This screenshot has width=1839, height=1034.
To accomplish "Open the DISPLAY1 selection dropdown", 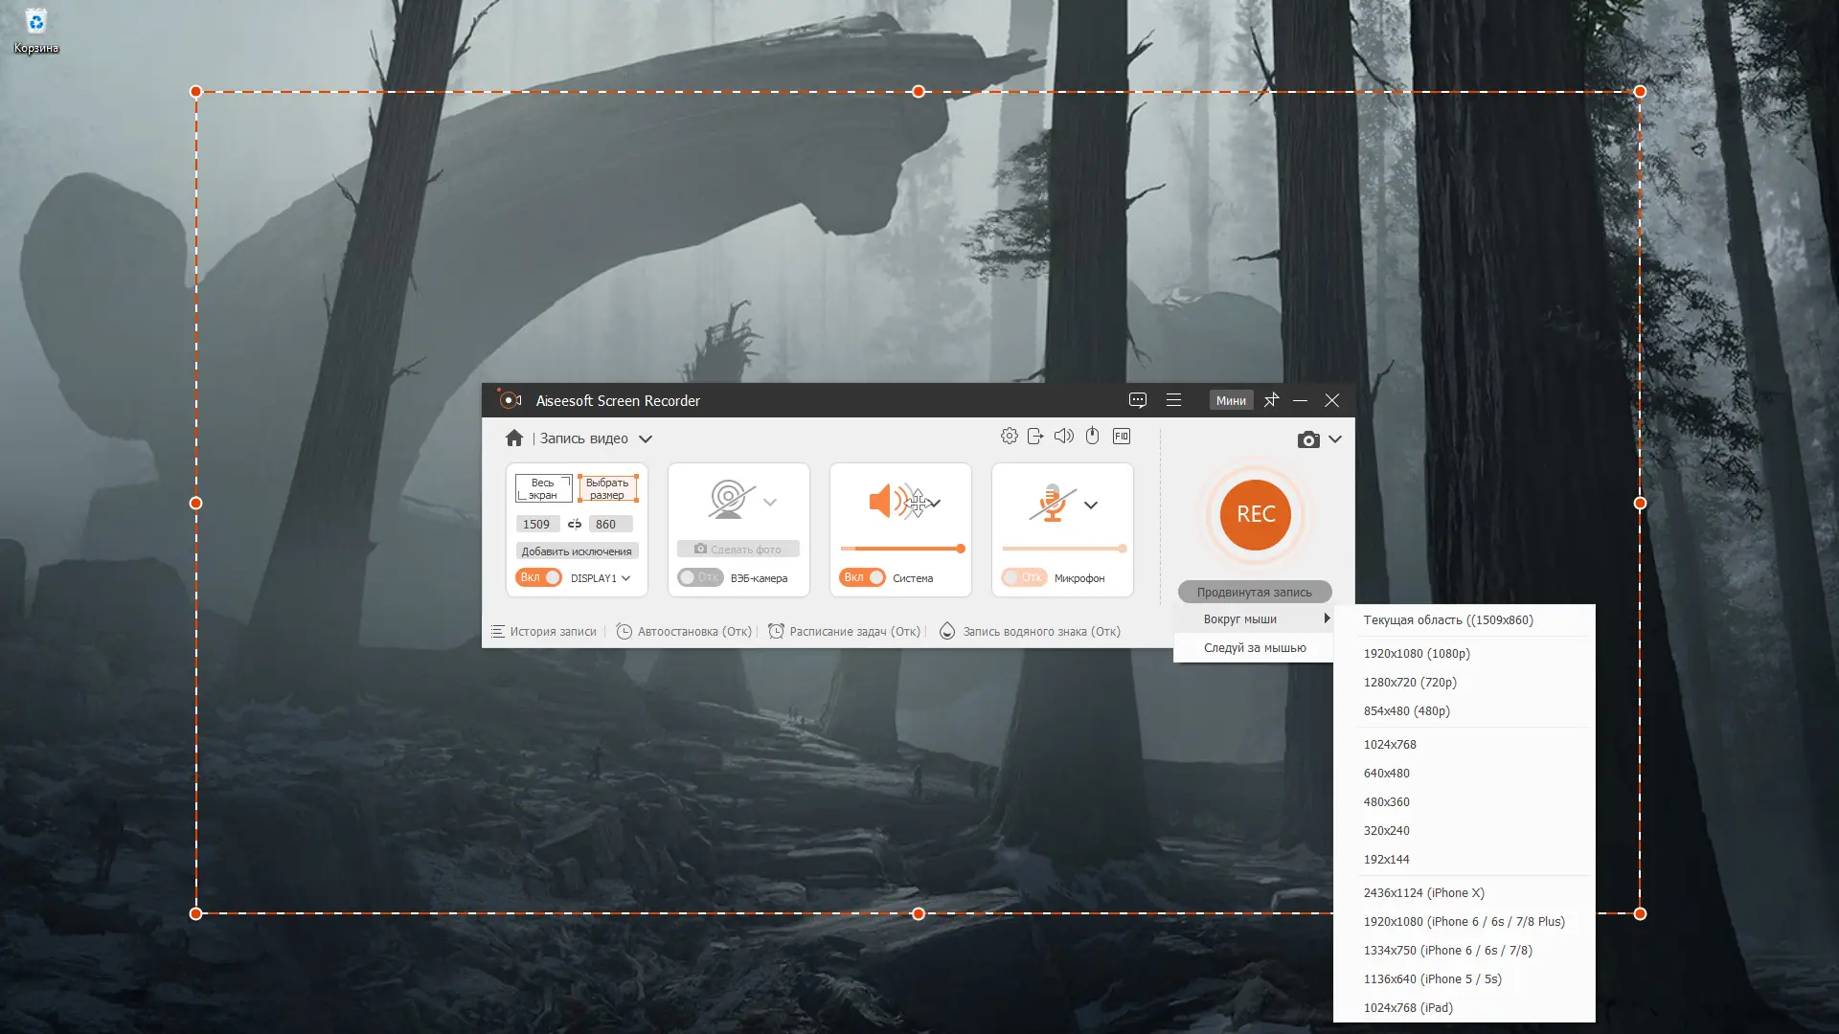I will pos(625,578).
